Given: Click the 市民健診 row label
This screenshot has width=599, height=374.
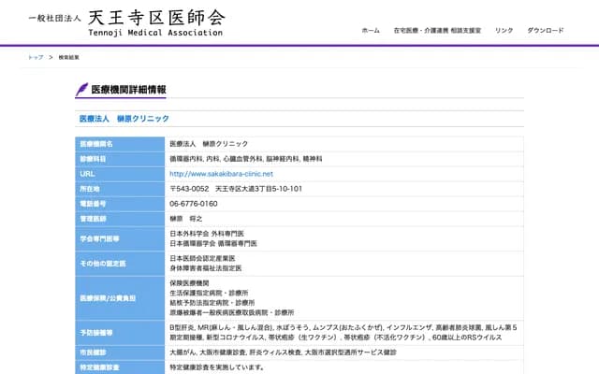Looking at the screenshot, I should click(94, 352).
